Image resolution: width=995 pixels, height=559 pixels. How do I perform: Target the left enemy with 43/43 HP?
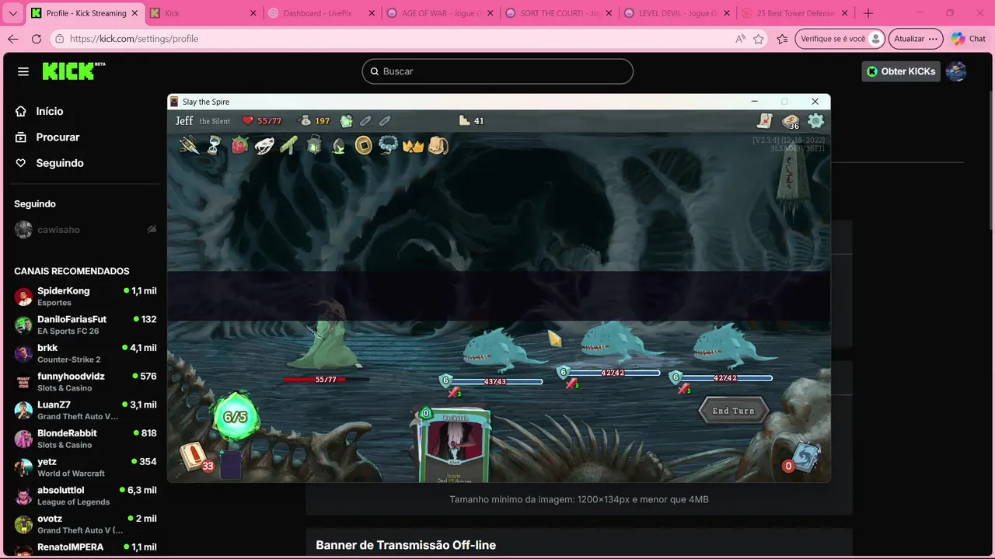504,349
